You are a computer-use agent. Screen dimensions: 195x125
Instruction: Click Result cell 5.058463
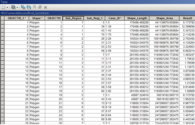(187, 111)
